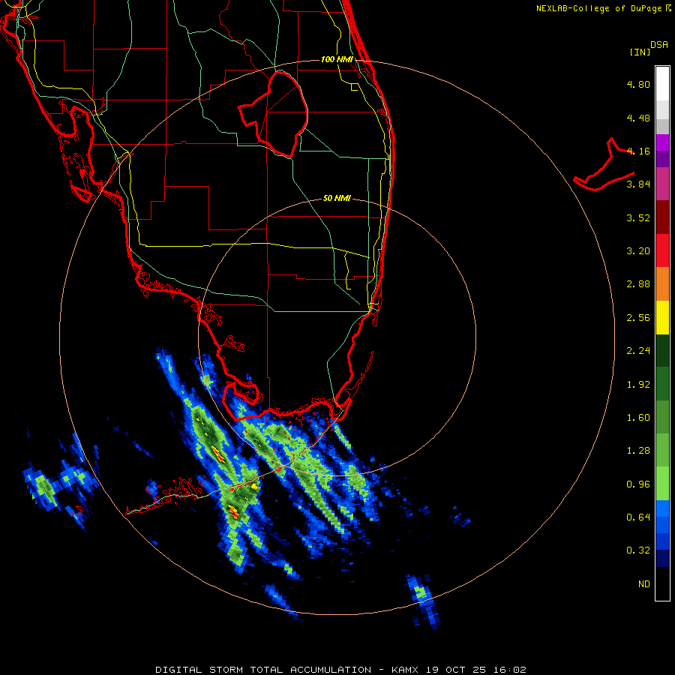Click the 1.28 legend value

[x=638, y=451]
